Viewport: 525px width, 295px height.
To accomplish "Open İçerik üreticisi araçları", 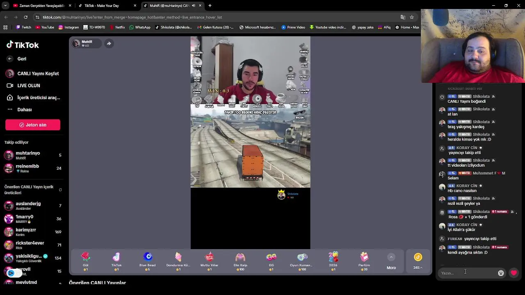I will (x=33, y=98).
